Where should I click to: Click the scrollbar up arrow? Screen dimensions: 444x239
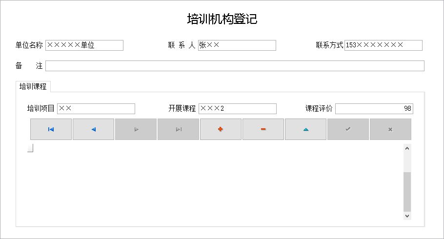(x=407, y=148)
